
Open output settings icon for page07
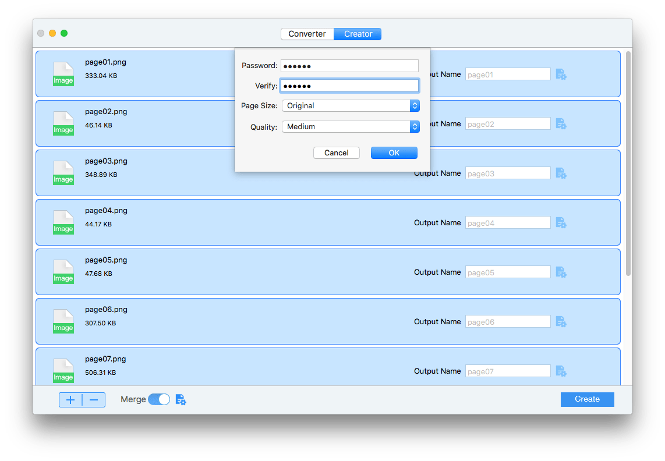pos(561,371)
